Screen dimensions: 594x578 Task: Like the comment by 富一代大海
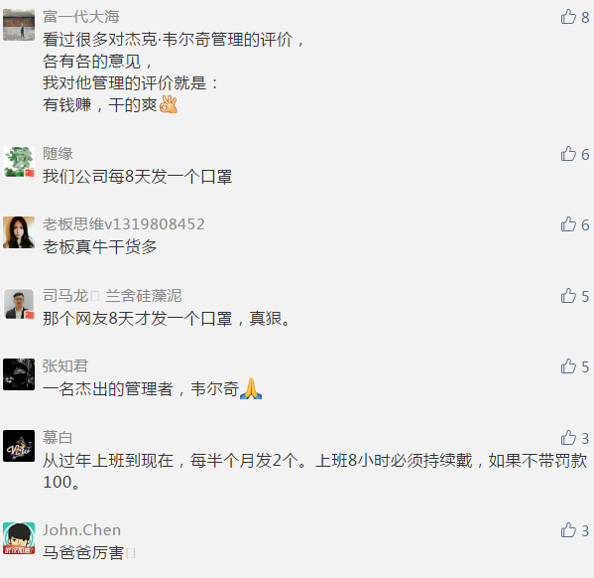pos(568,17)
